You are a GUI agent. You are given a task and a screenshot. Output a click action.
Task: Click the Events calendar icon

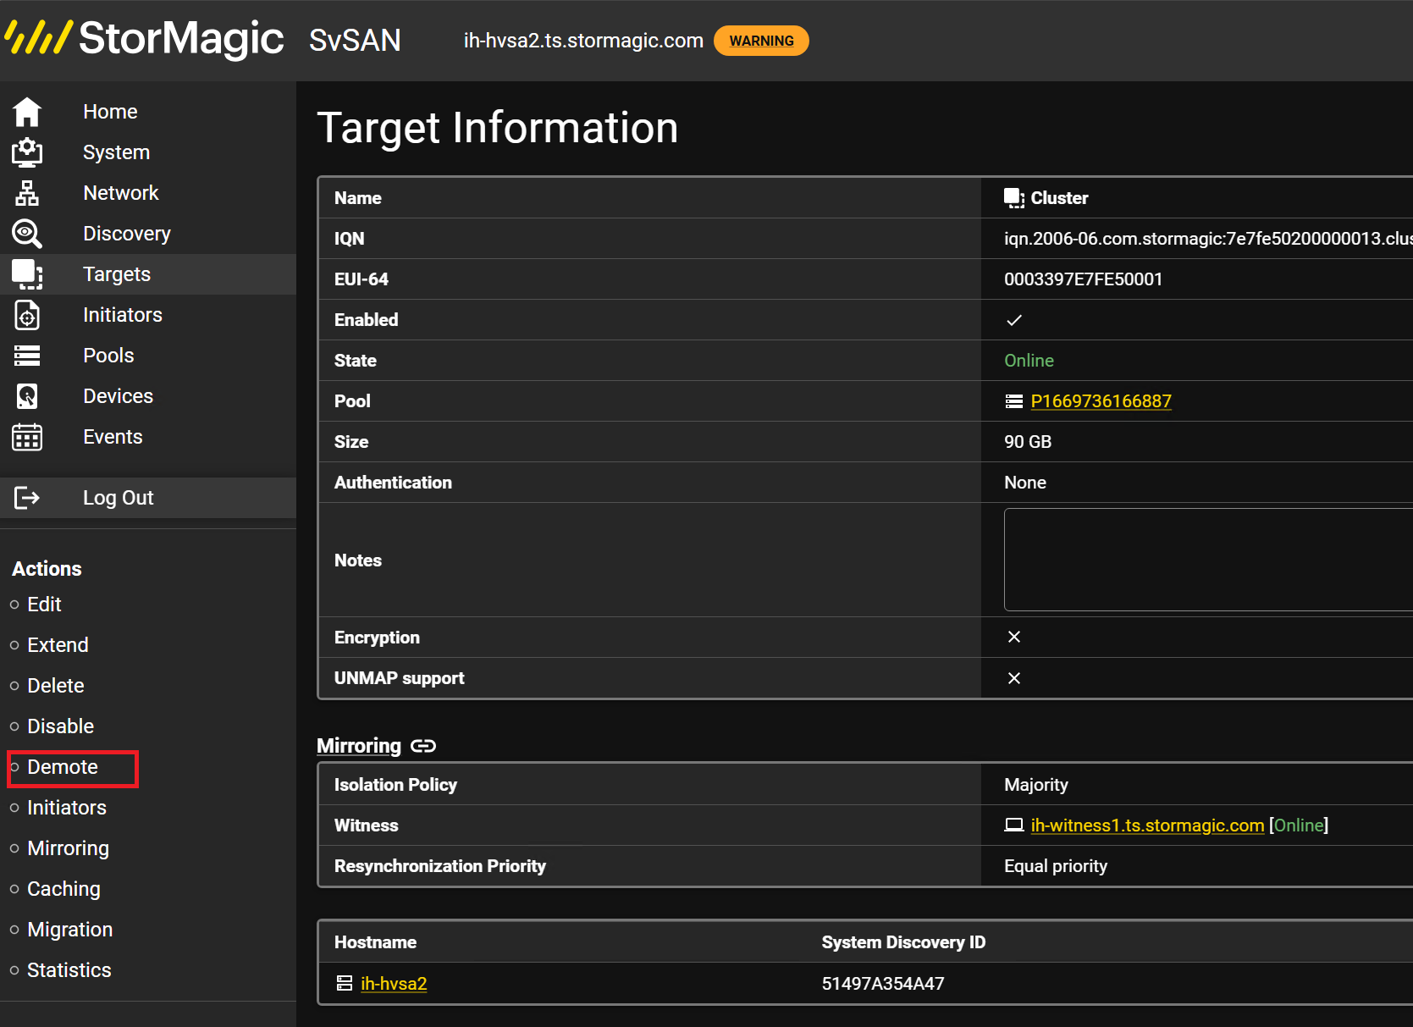point(27,437)
